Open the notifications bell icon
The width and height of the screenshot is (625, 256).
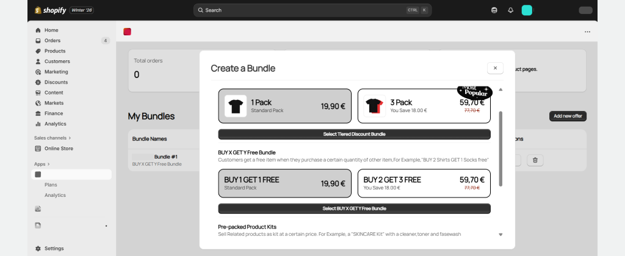[510, 10]
